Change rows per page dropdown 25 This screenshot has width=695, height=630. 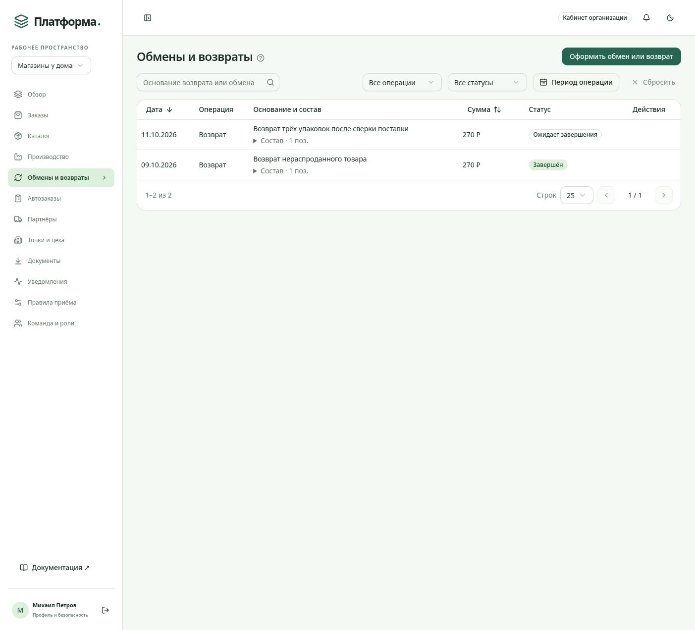click(577, 195)
